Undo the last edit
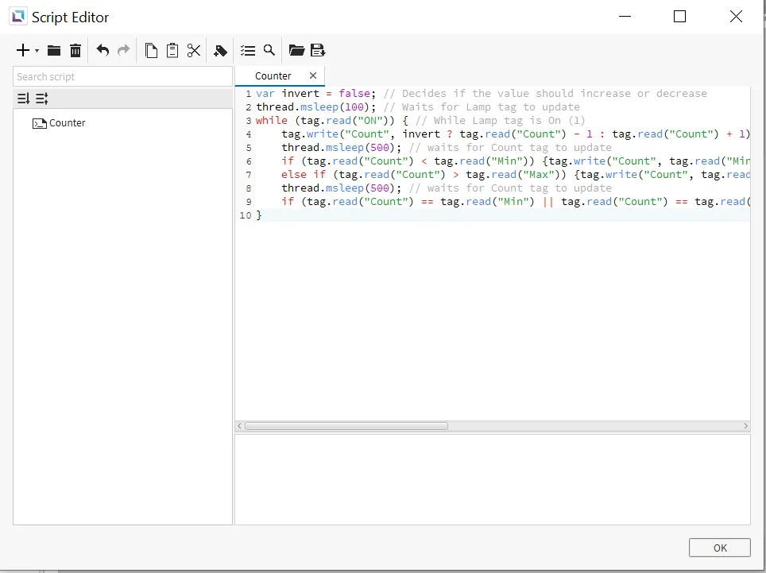Screen dimensions: 766x573 pyautogui.click(x=103, y=51)
